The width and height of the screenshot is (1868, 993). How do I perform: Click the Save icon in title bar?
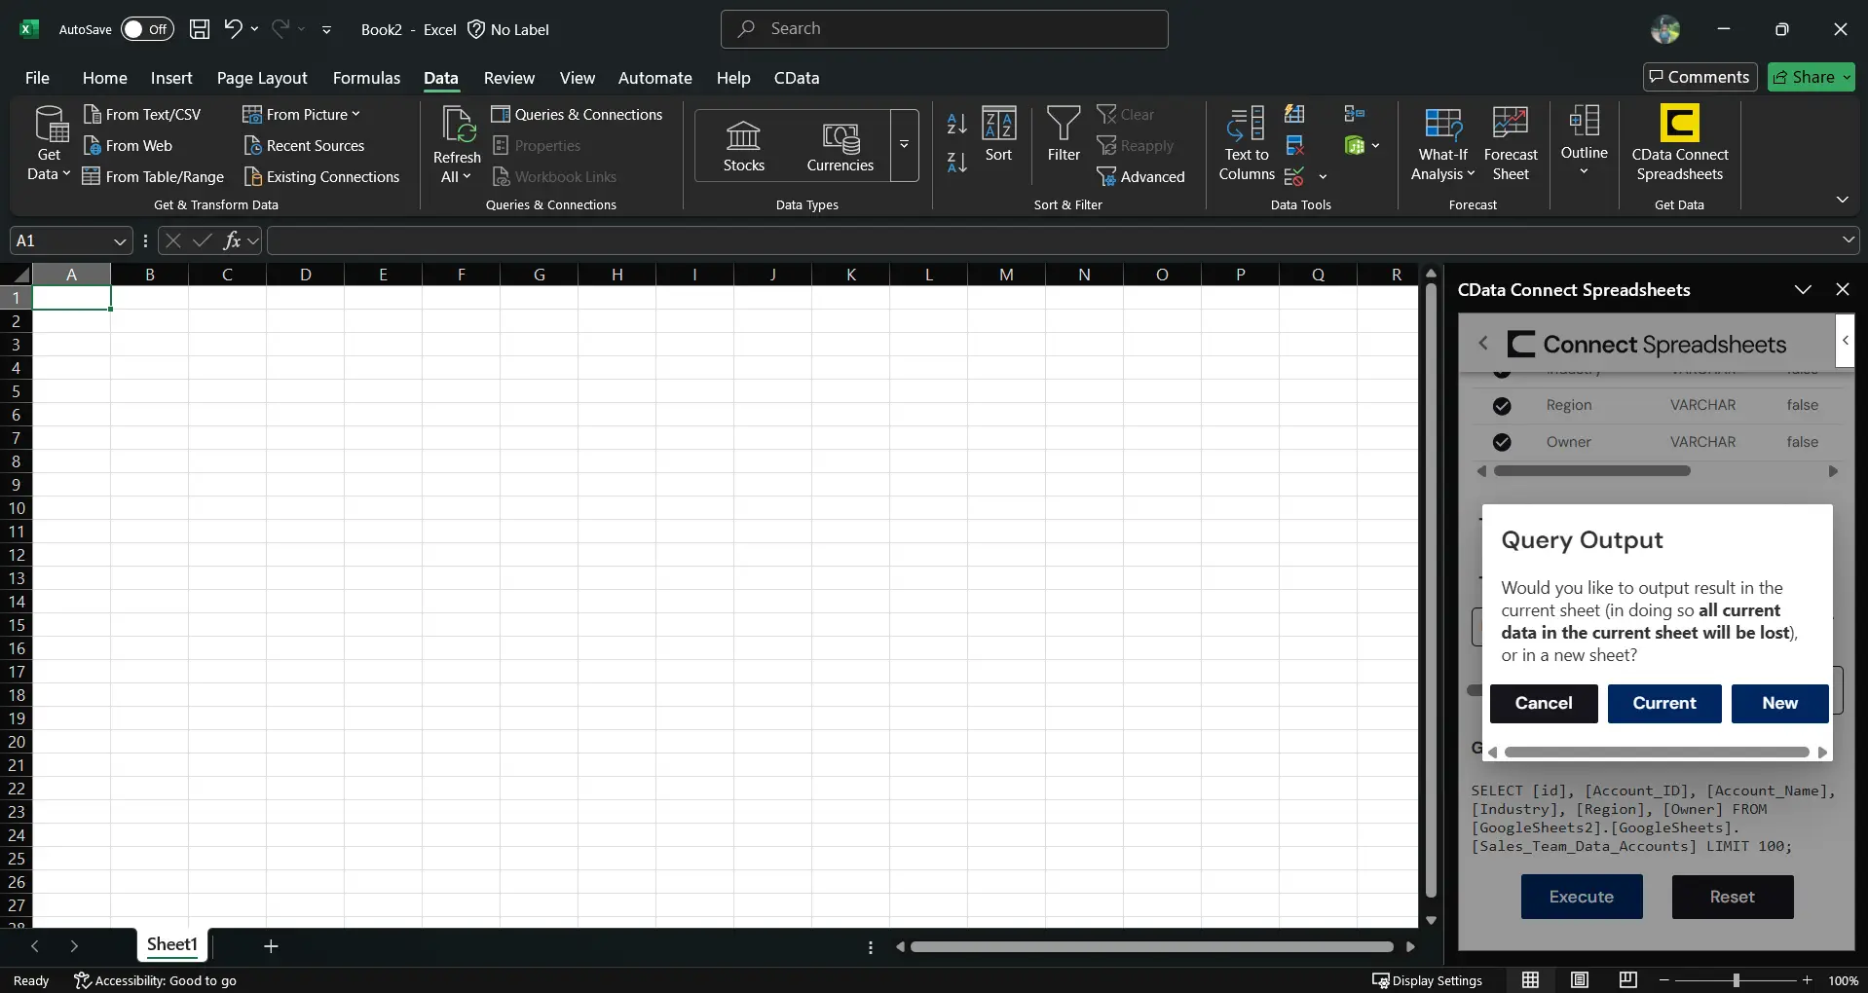[x=200, y=29]
